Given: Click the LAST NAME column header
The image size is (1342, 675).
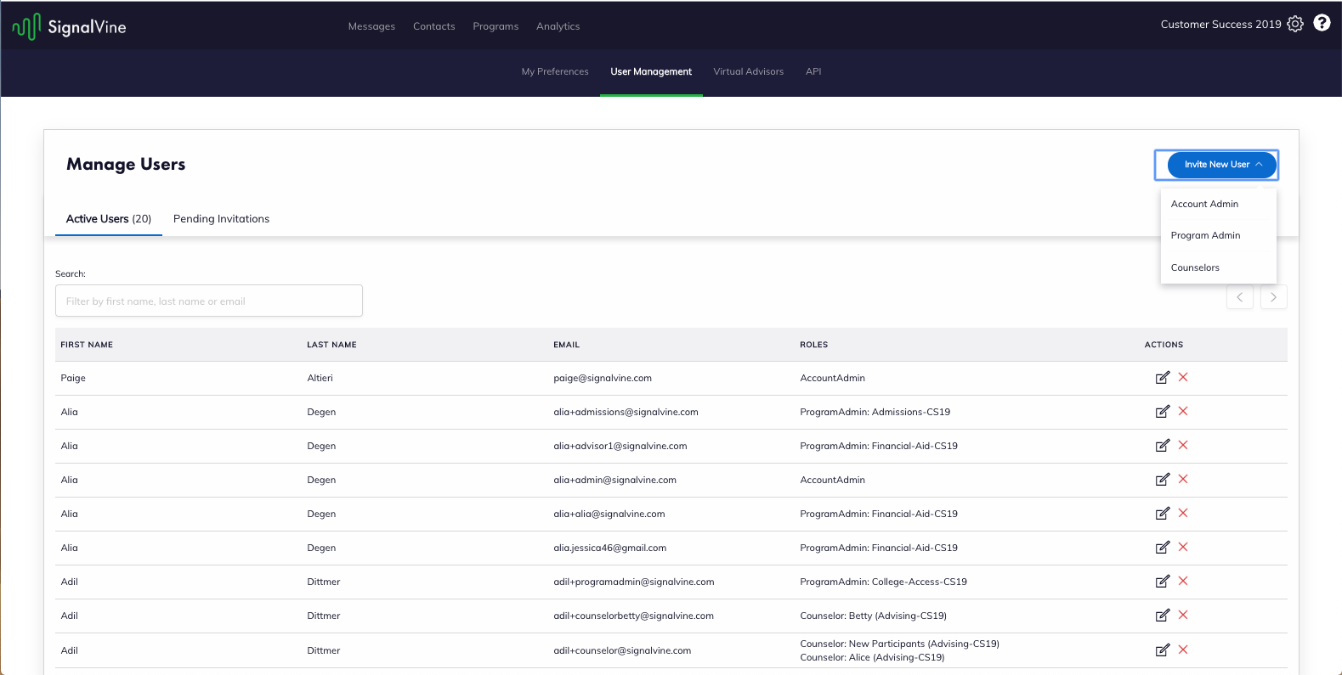Looking at the screenshot, I should (331, 345).
